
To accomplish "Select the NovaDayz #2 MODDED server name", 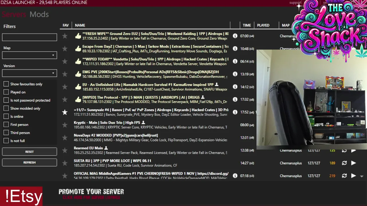I will [116, 135].
